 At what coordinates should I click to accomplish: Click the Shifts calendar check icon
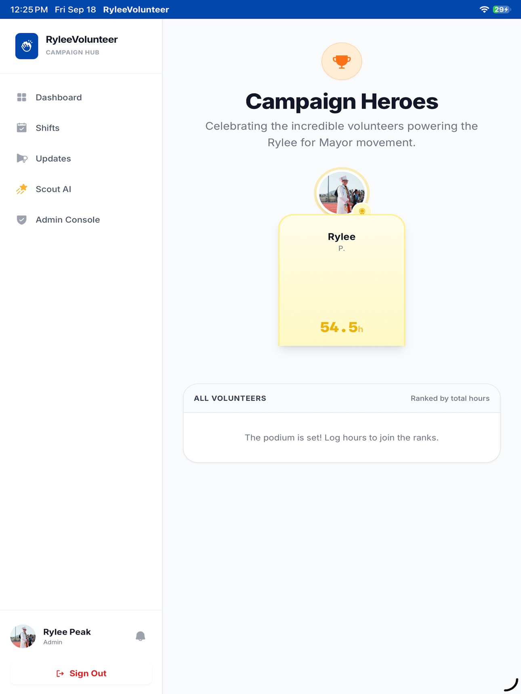coord(22,128)
